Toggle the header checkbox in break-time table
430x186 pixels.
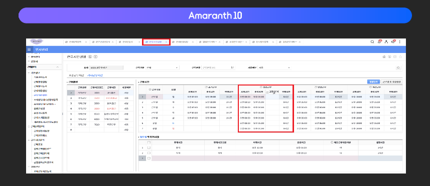point(149,142)
